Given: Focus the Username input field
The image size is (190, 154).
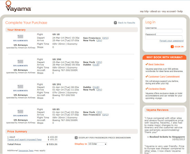Looking at the screenshot, I should 164,31.
